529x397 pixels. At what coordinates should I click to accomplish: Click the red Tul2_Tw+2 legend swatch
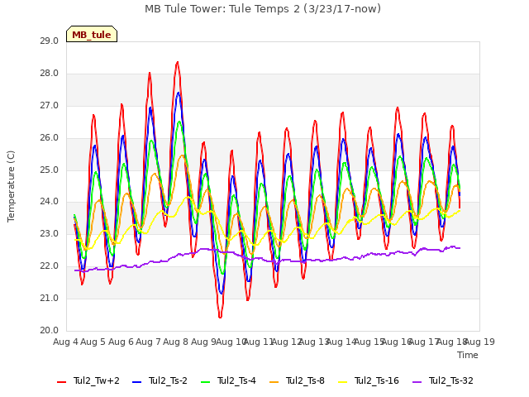[x=62, y=382]
